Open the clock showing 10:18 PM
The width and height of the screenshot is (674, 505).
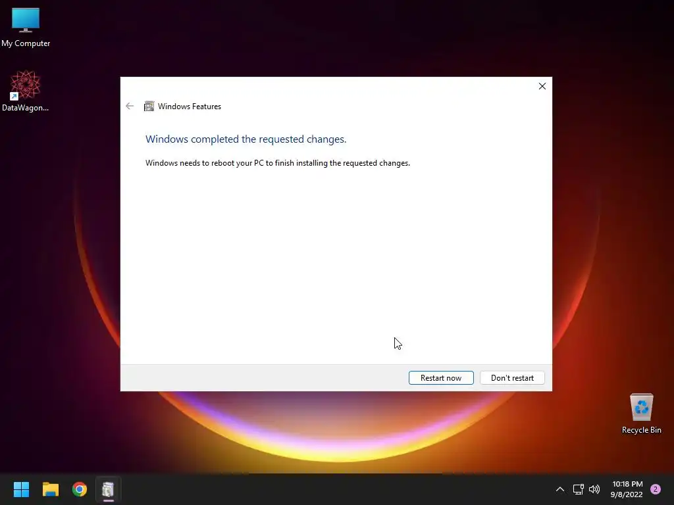point(627,489)
